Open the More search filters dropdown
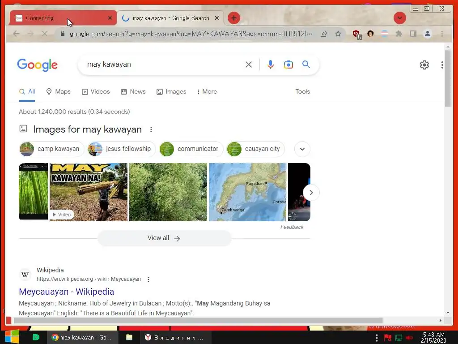 click(x=207, y=91)
